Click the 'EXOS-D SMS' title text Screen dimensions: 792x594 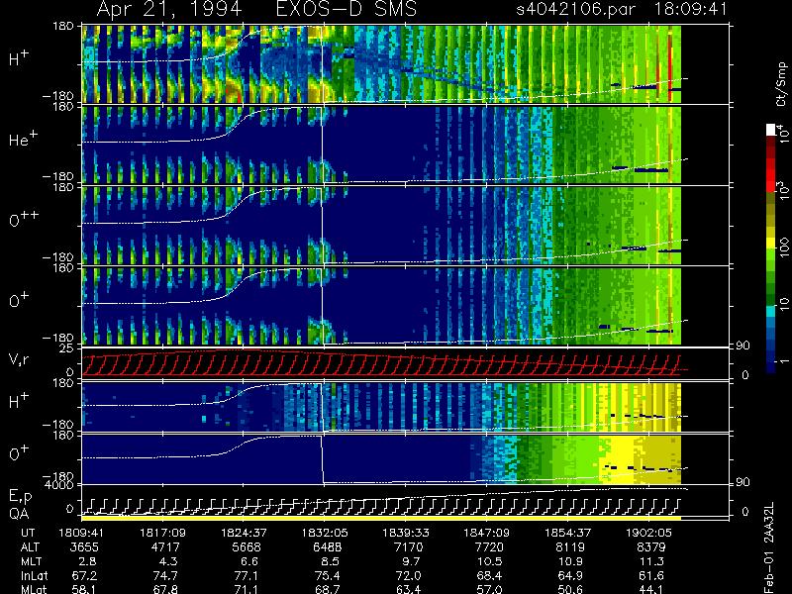point(346,9)
